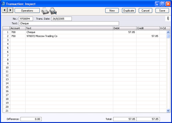
Task: Select row number 21
Action: [x=6, y=111]
